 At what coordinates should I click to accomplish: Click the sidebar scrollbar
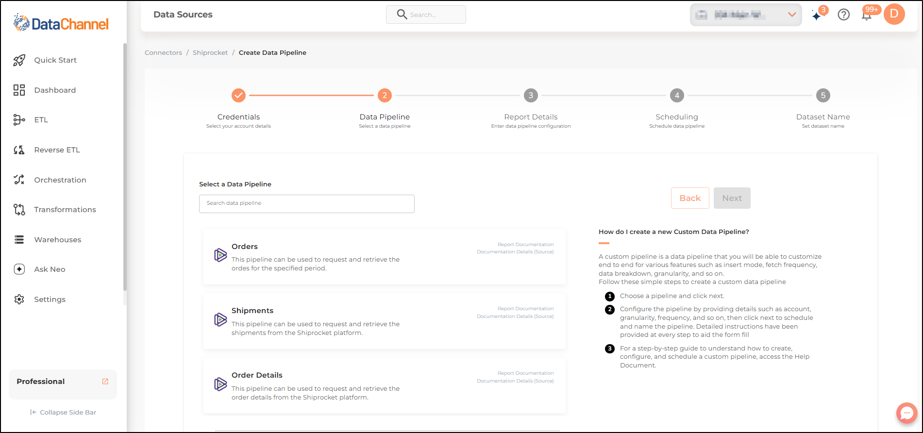point(125,167)
